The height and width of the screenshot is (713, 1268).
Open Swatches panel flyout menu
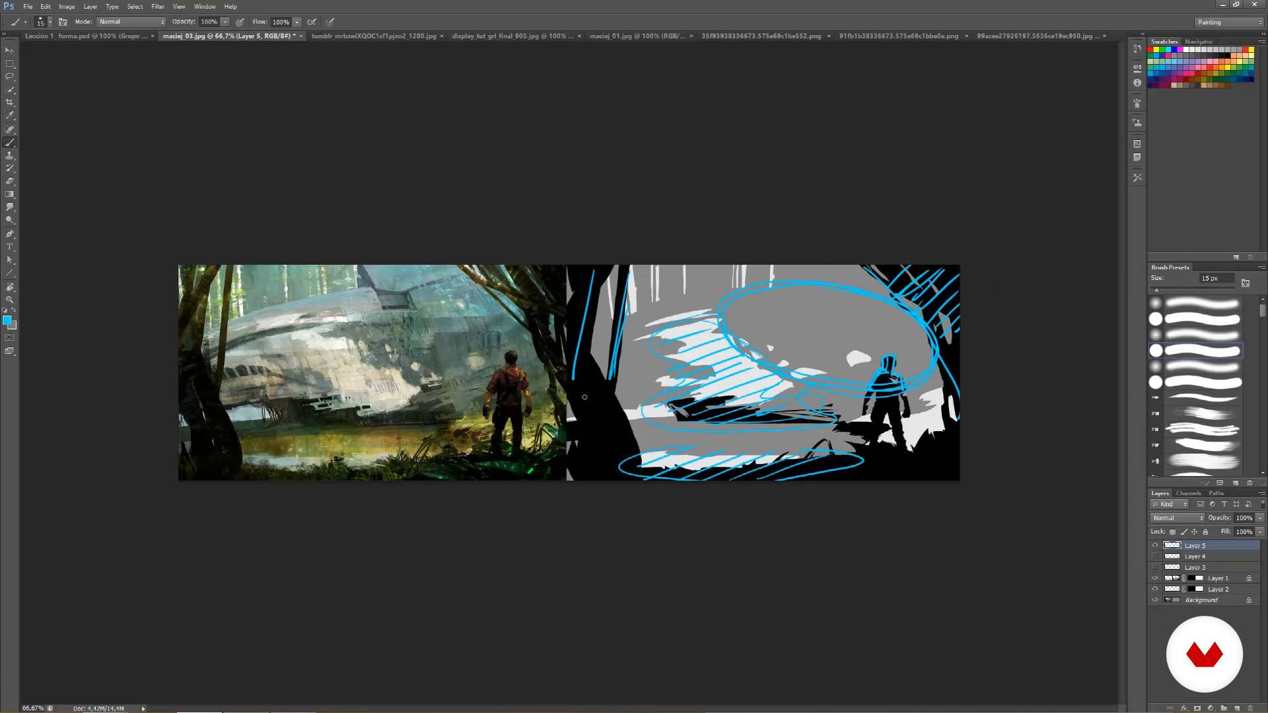(1261, 42)
